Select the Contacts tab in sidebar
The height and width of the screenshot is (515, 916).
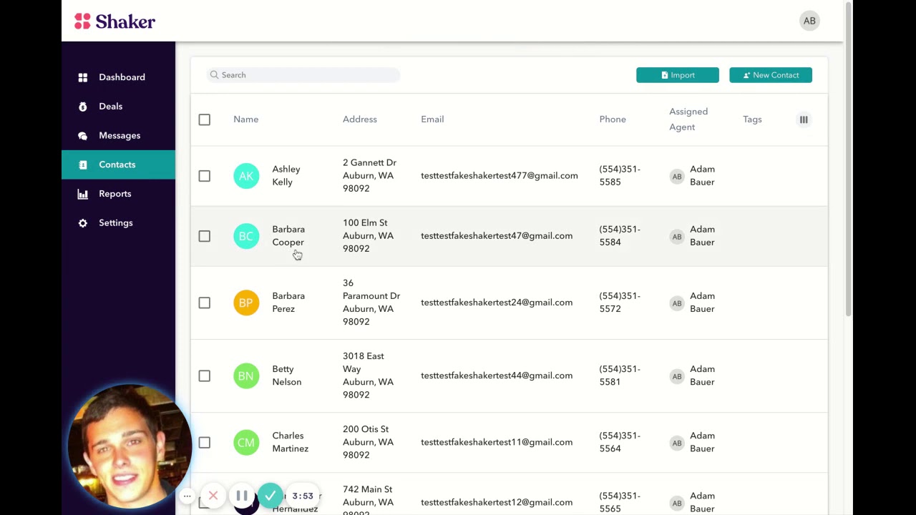pyautogui.click(x=118, y=165)
